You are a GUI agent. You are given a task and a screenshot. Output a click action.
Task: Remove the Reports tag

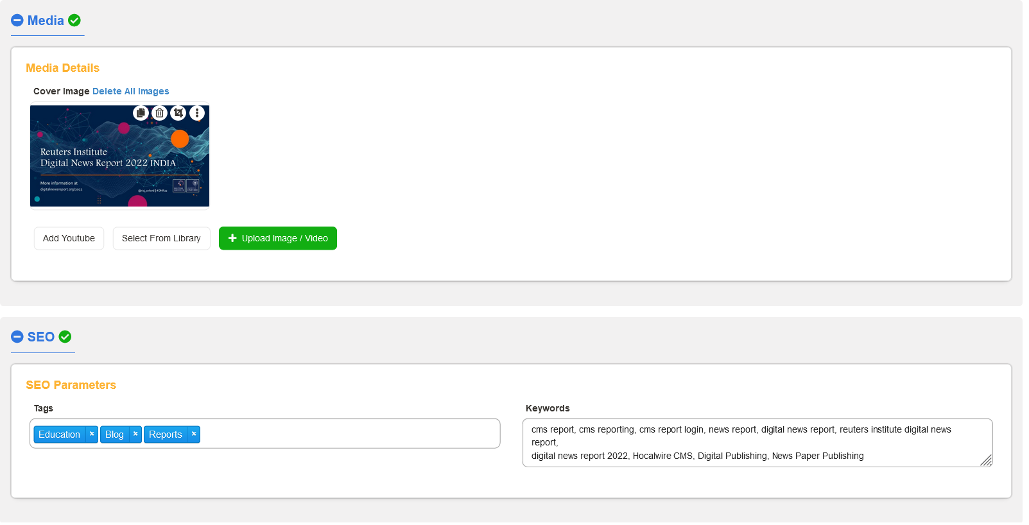coord(194,435)
